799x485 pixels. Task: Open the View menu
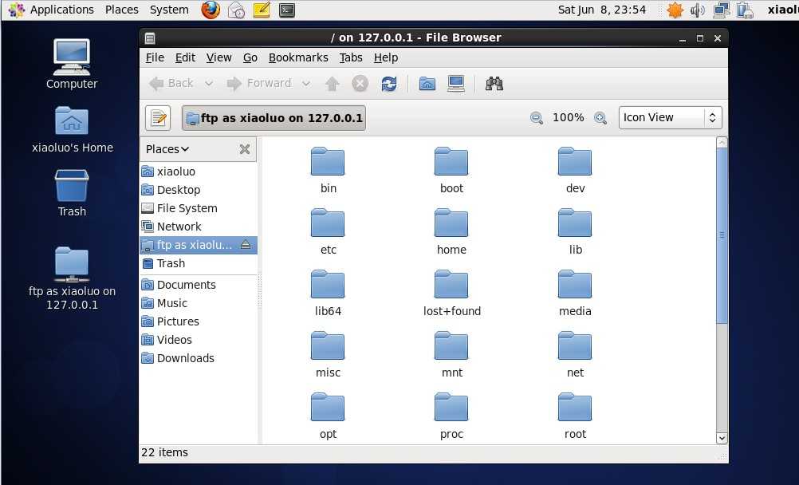coord(218,57)
